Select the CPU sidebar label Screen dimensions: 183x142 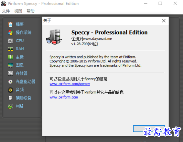coord(20,41)
